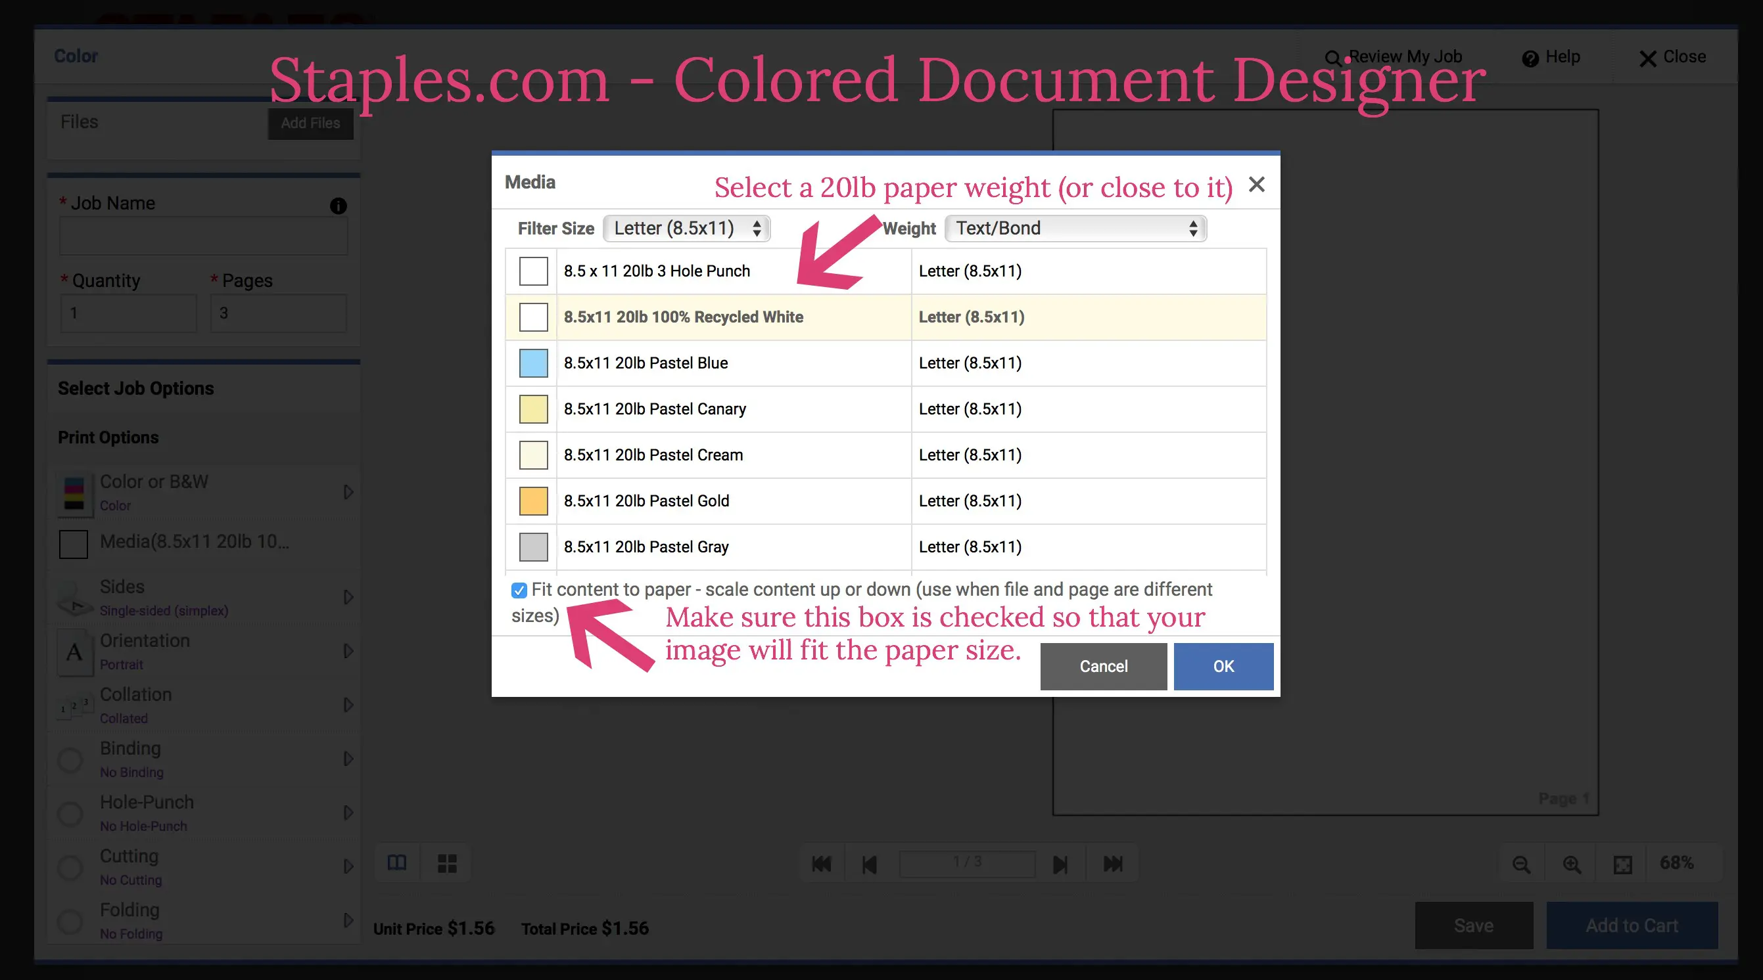The width and height of the screenshot is (1763, 980).
Task: Click the Color print option tab
Action: [205, 491]
